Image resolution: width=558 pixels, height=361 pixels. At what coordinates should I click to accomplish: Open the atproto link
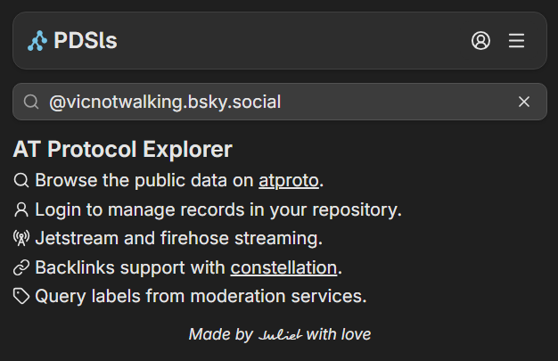tap(289, 180)
